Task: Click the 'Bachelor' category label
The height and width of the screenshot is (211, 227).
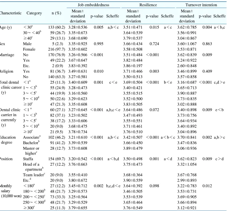Action: tap(31, 143)
